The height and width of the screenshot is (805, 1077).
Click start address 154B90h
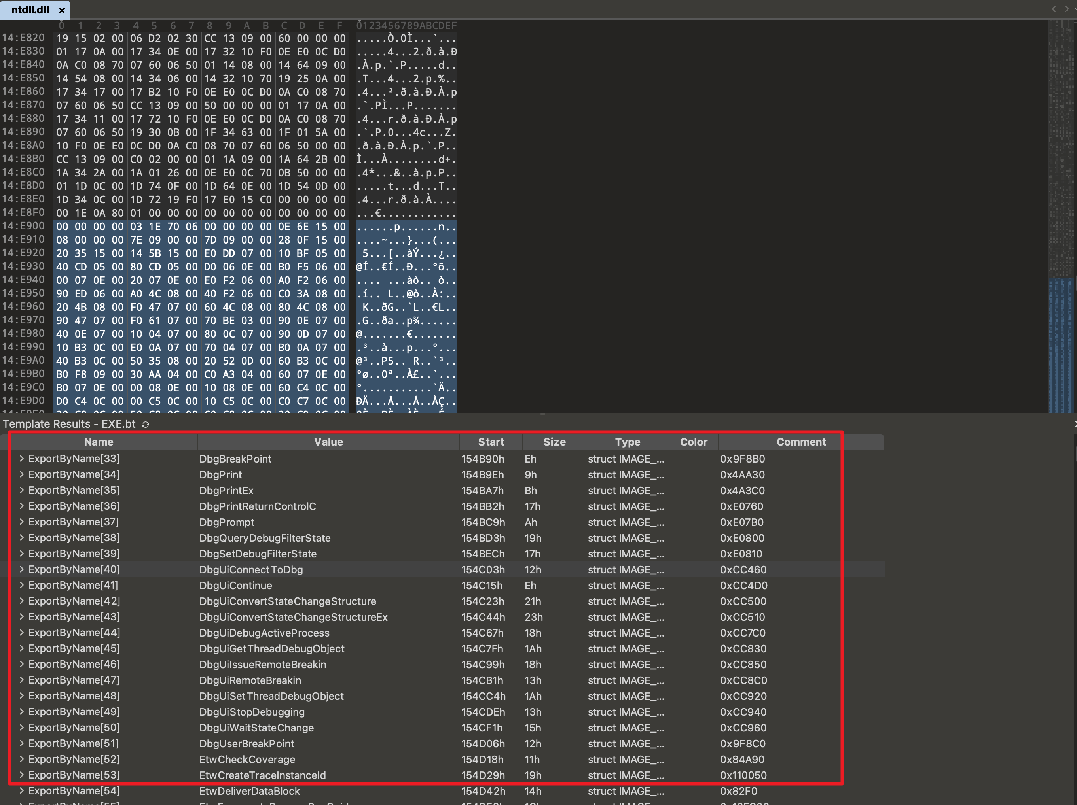pos(482,459)
